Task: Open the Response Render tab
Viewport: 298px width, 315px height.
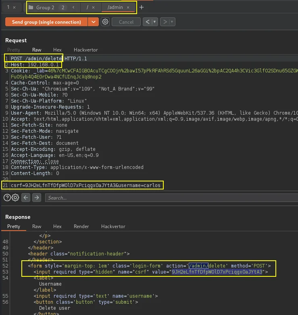Action: point(81,226)
